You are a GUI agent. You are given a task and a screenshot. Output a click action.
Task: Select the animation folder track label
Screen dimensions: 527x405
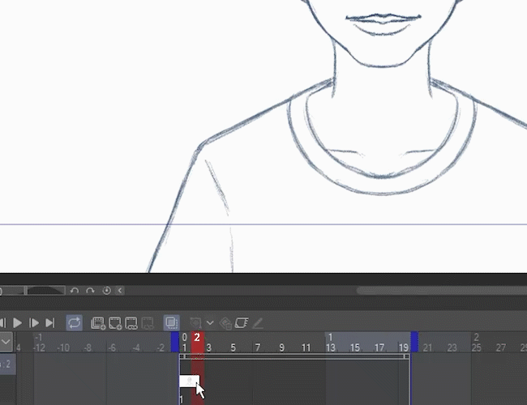(x=7, y=364)
